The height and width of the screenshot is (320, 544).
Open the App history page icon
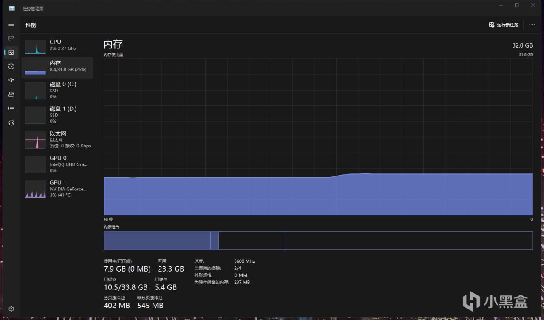pyautogui.click(x=11, y=66)
